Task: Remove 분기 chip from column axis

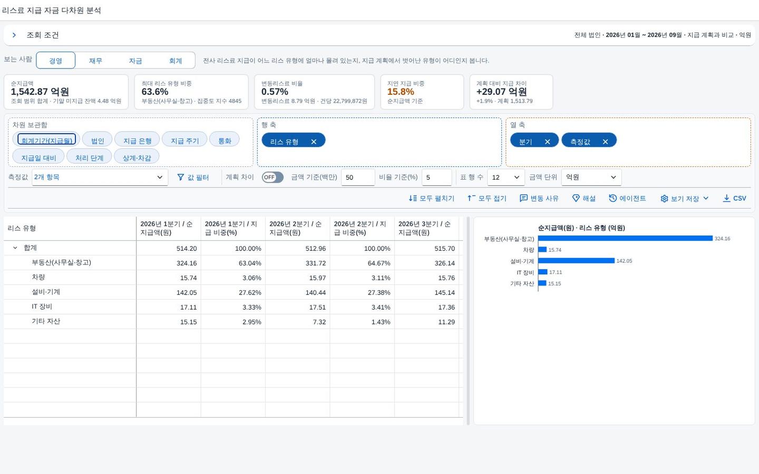Action: tap(547, 142)
